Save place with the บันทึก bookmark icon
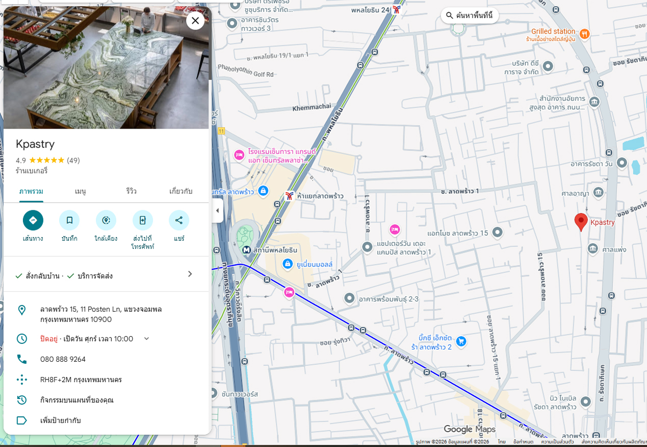647x447 pixels. coord(69,220)
